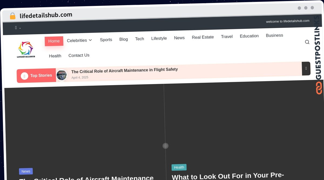The width and height of the screenshot is (324, 180).
Task: Open the 'What to Look Out For' article
Action: [228, 176]
